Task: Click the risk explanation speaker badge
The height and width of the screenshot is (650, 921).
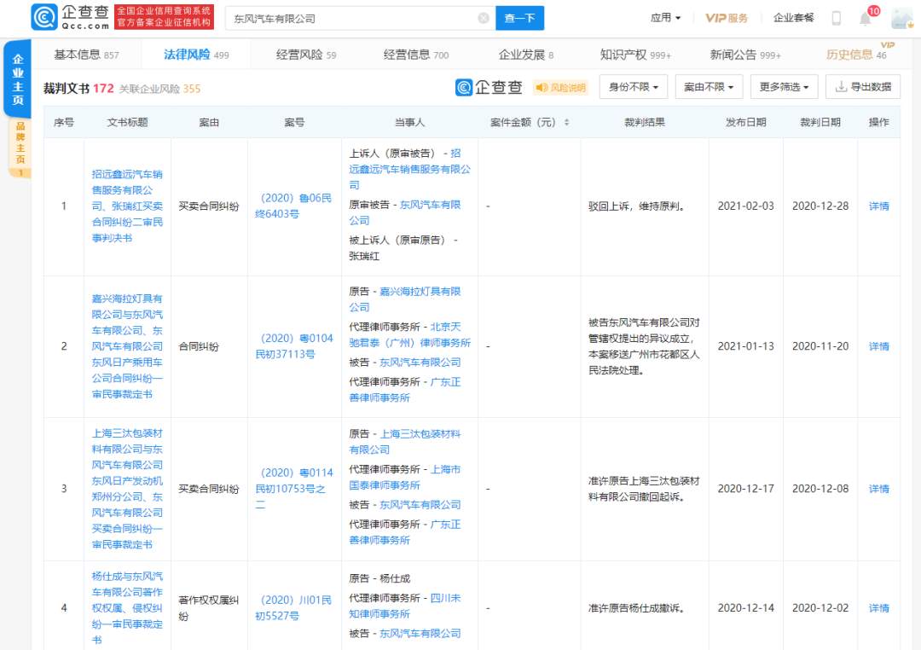Action: (560, 88)
